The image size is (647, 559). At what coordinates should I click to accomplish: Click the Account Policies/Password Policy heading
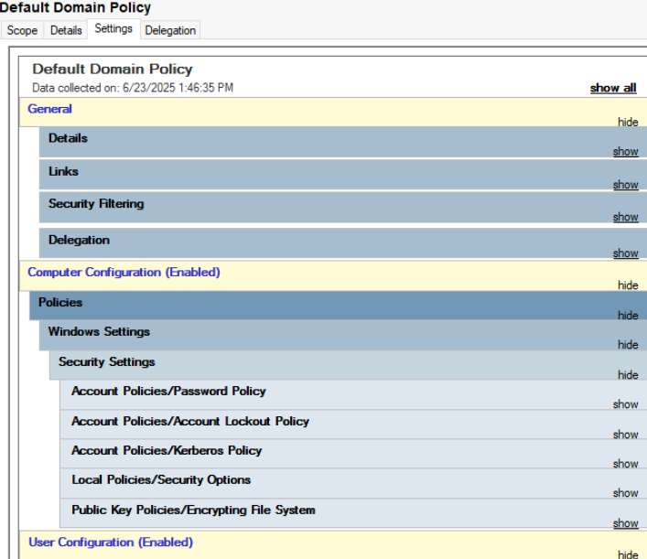point(168,391)
